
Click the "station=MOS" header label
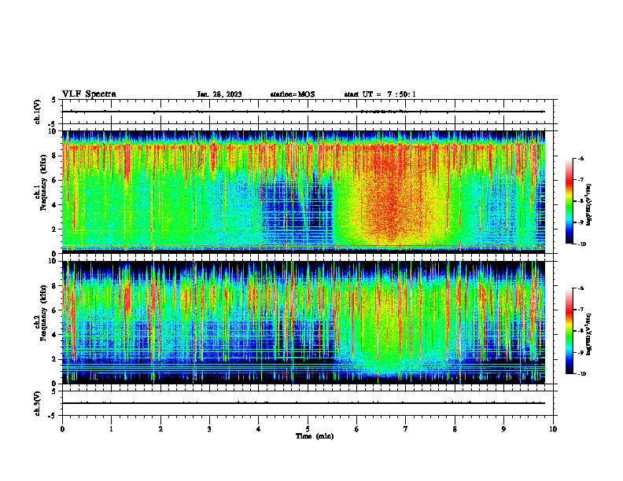click(293, 94)
